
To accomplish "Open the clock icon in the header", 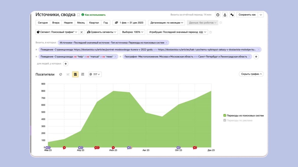I will click(218, 15).
